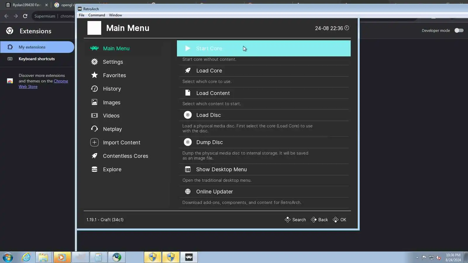Viewport: 468px width, 263px height.
Task: Click the Load Content file icon
Action: (x=188, y=93)
